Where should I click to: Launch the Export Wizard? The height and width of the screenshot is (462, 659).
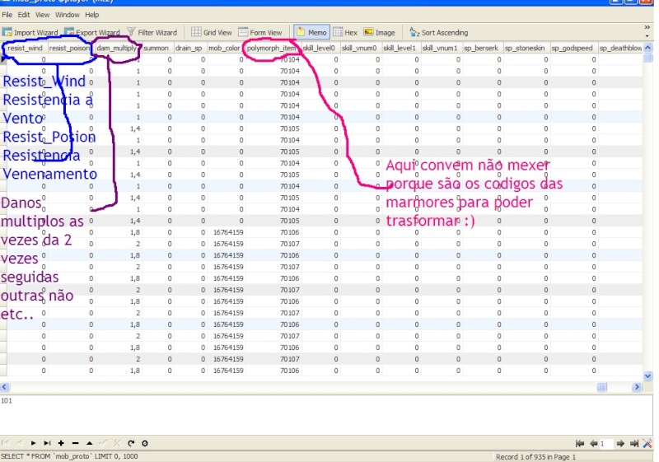coord(92,32)
